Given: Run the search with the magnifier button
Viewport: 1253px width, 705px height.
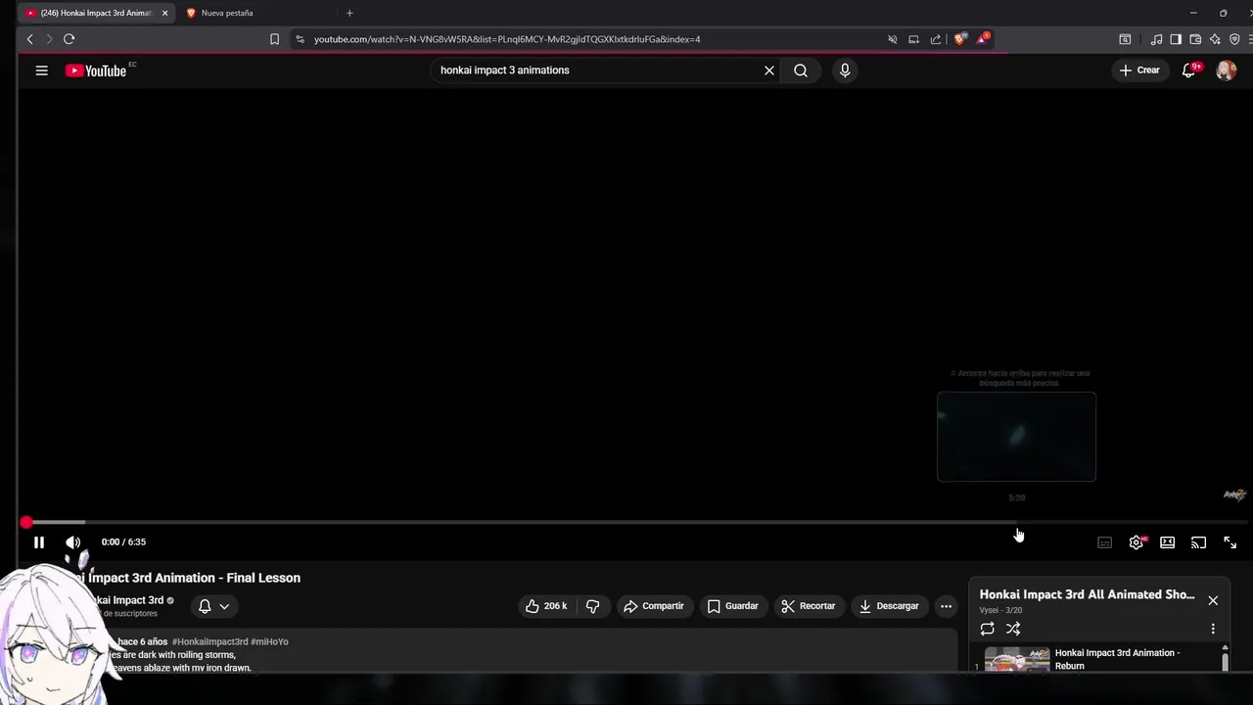Looking at the screenshot, I should 801,70.
